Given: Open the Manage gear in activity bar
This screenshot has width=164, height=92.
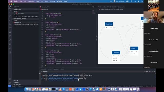Looking at the screenshot, I should click(10, 83).
